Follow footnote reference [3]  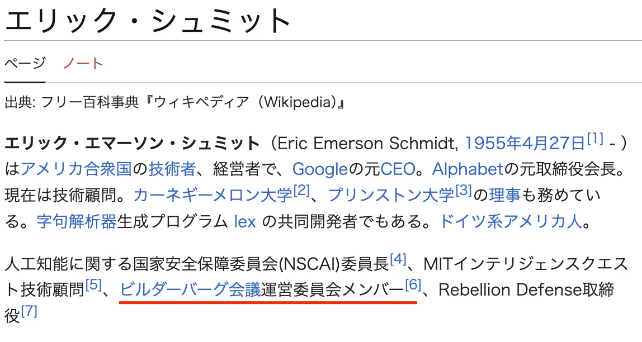[464, 191]
